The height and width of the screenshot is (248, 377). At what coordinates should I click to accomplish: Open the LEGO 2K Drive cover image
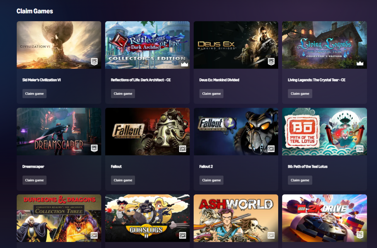click(324, 218)
